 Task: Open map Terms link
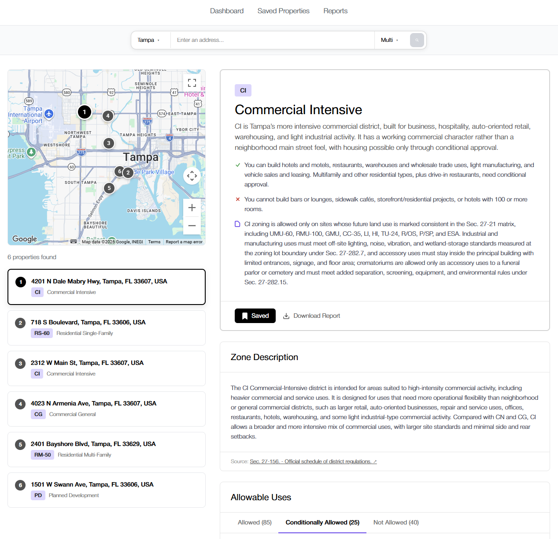click(x=154, y=242)
